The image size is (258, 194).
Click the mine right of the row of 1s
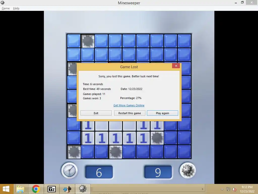[x=157, y=138]
